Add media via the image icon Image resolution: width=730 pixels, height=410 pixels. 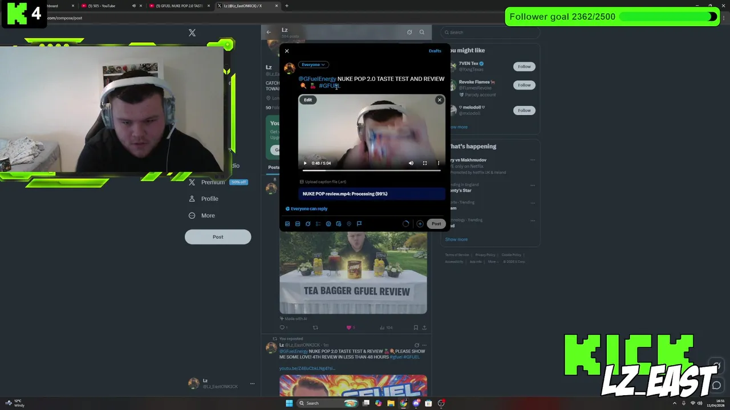pos(287,224)
